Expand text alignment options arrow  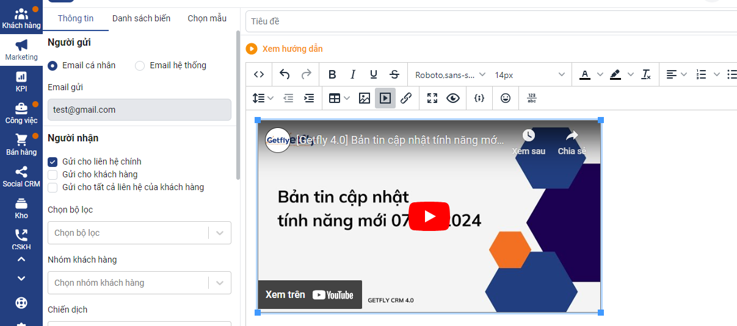click(684, 74)
